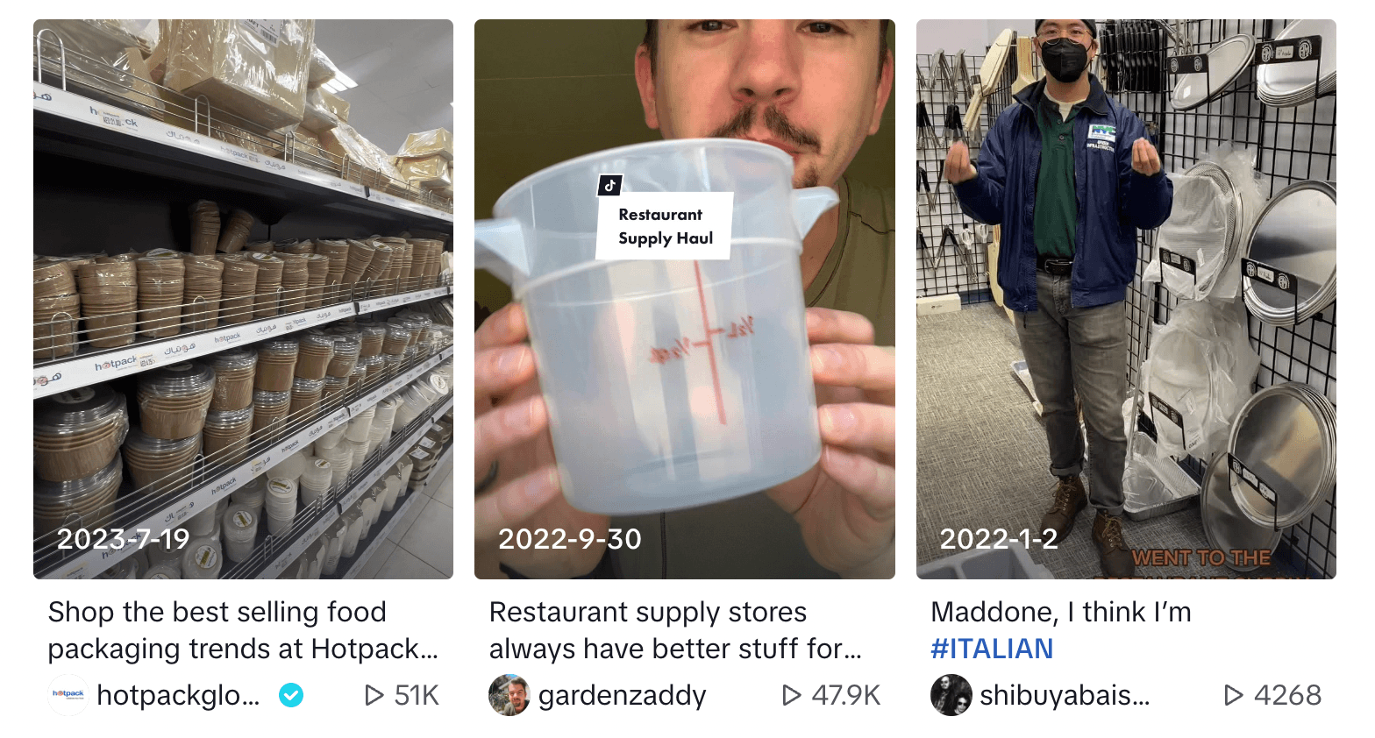Open the Hotpack food packaging video thumbnail
1375x738 pixels.
click(243, 299)
